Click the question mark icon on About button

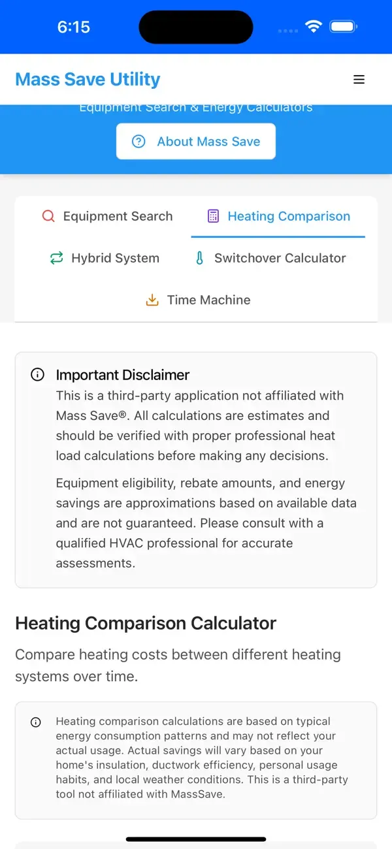tap(138, 141)
